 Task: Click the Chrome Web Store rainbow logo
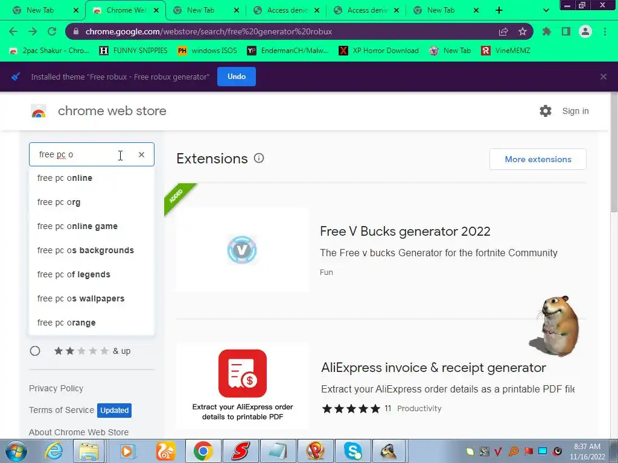39,112
